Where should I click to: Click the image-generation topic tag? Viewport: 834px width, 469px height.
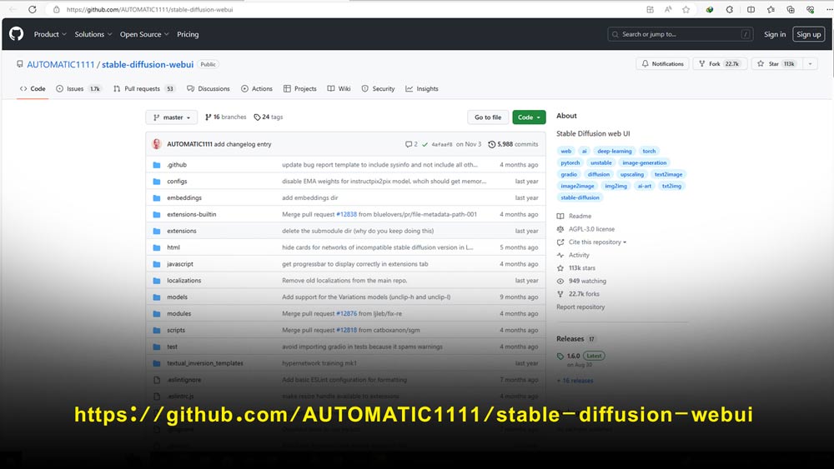point(644,162)
